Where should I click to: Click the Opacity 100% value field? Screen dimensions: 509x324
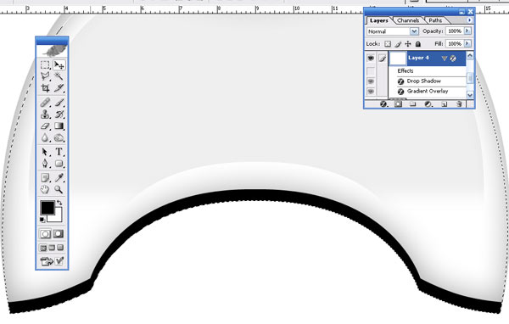[x=455, y=31]
